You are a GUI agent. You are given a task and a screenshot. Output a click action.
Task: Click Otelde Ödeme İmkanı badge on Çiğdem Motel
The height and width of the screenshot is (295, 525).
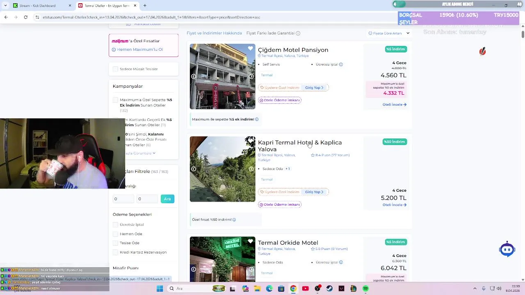pos(280,100)
